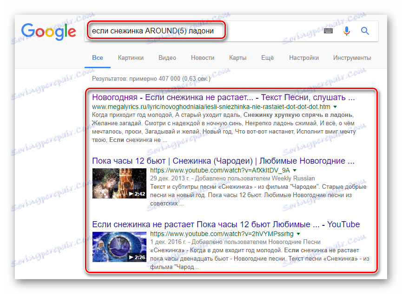Expand the Ещё menu
The width and height of the screenshot is (402, 294).
click(267, 58)
